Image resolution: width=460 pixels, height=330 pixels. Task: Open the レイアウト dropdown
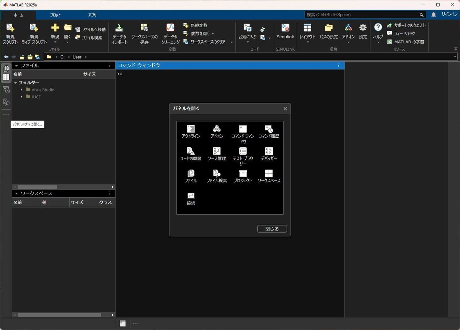click(x=307, y=42)
